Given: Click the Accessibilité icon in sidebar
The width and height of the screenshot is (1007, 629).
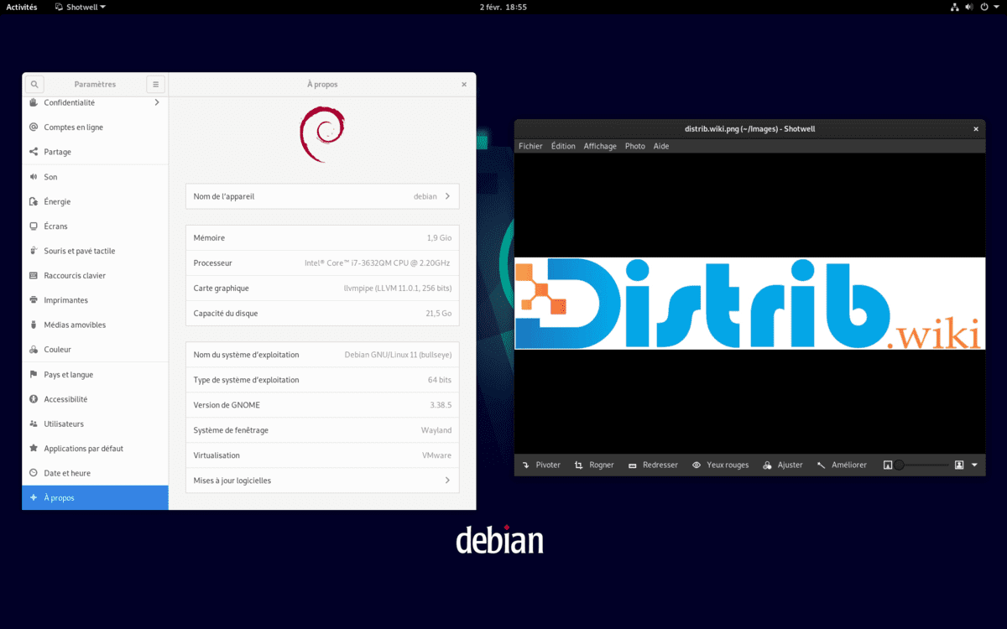Looking at the screenshot, I should 34,399.
